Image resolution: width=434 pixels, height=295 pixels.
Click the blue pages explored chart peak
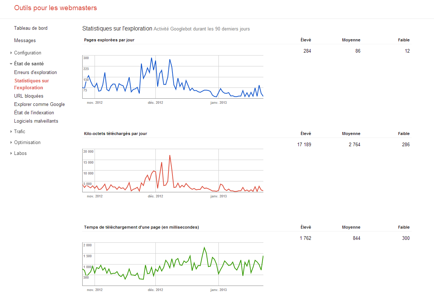(151, 58)
